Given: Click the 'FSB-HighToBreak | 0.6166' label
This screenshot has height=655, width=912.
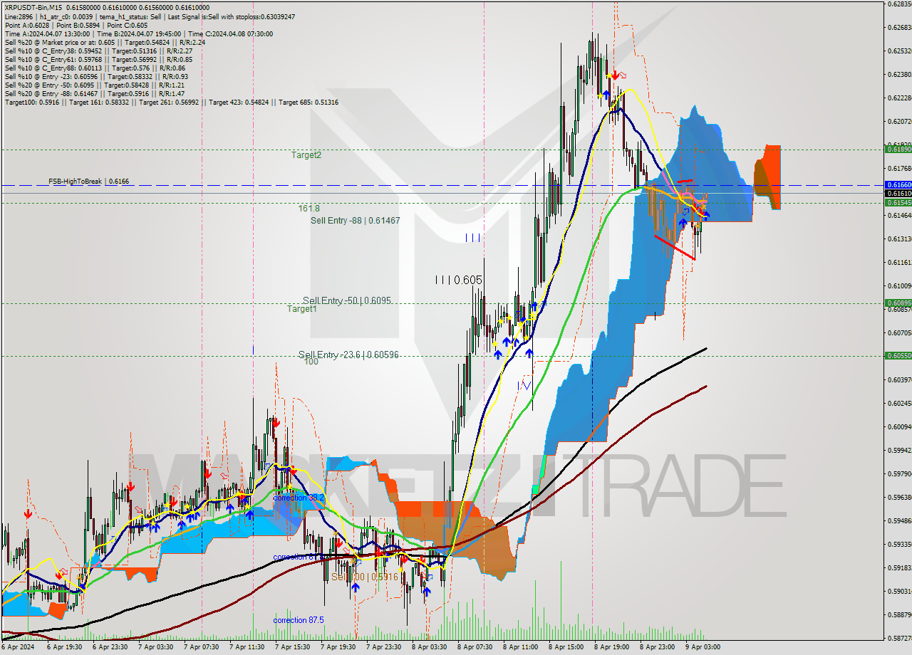Looking at the screenshot, I should (89, 182).
